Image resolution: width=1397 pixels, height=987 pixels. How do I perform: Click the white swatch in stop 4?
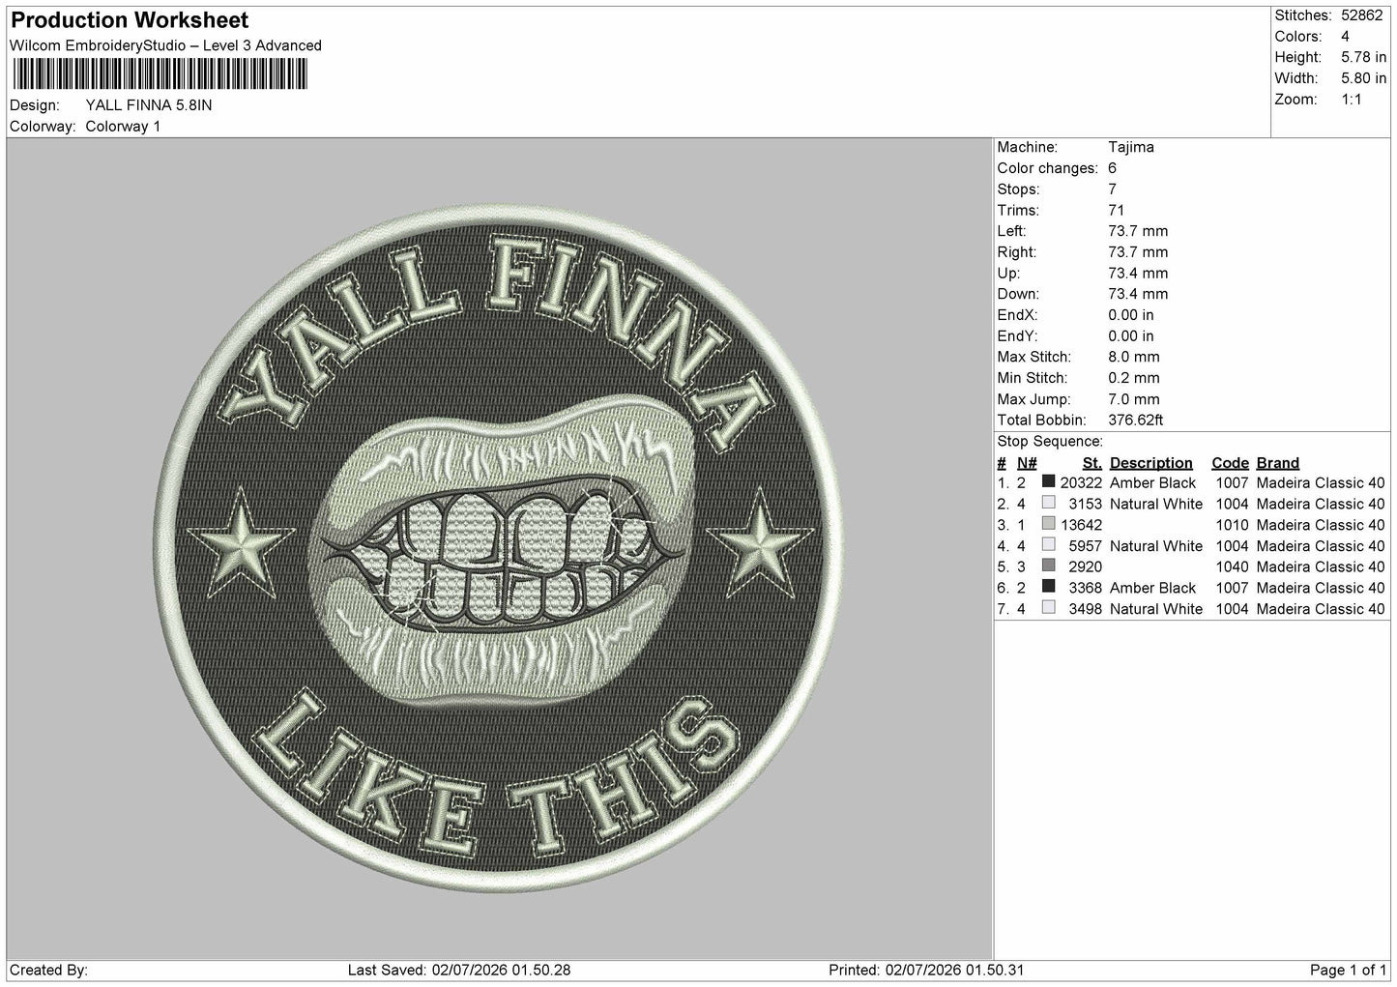point(1048,545)
